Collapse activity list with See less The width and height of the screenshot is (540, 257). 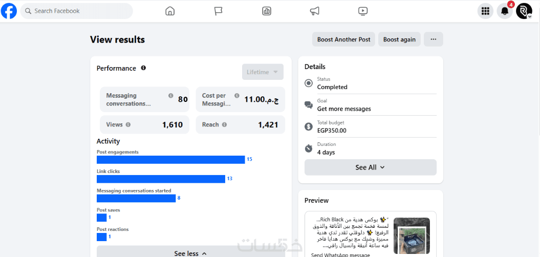(190, 253)
